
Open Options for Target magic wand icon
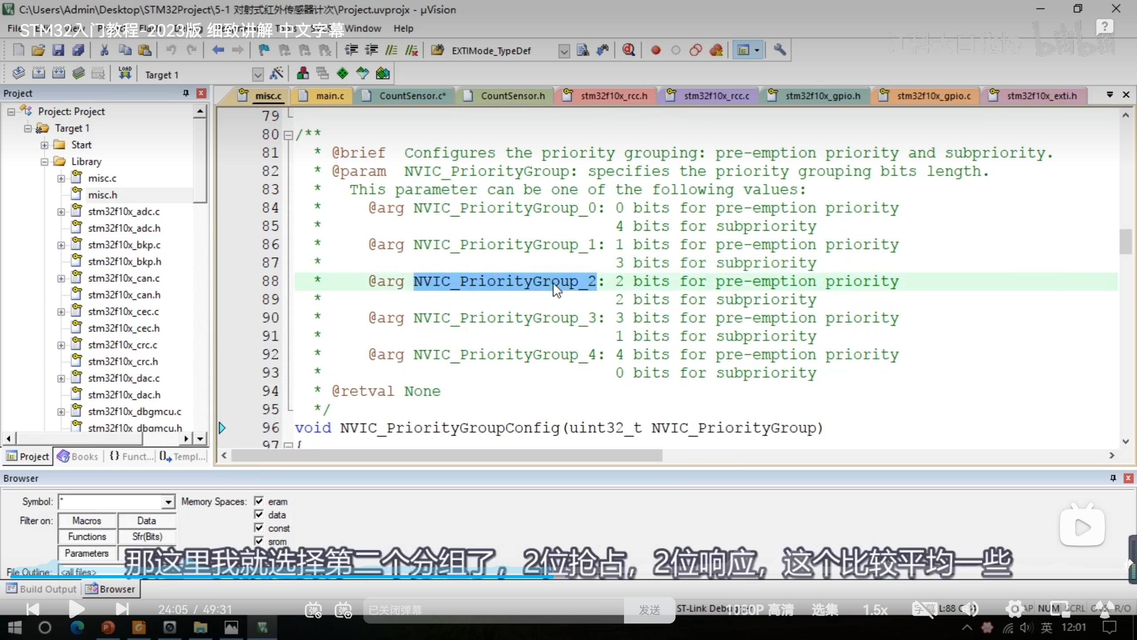[x=277, y=74]
